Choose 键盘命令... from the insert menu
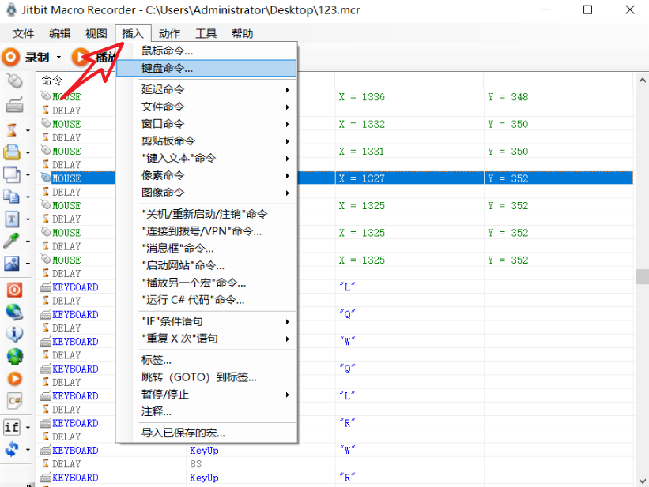Screen dimensions: 649x487 [206, 68]
